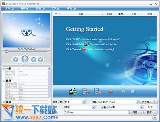Click the property panel scroll-up arrow
The height and width of the screenshot is (122, 160).
coord(49,69)
